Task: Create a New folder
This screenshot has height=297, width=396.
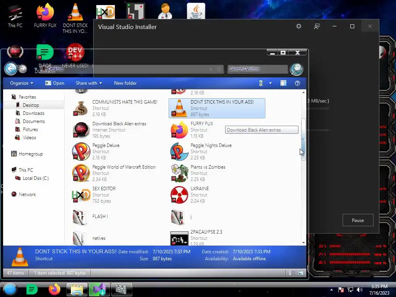Action: pyautogui.click(x=125, y=83)
